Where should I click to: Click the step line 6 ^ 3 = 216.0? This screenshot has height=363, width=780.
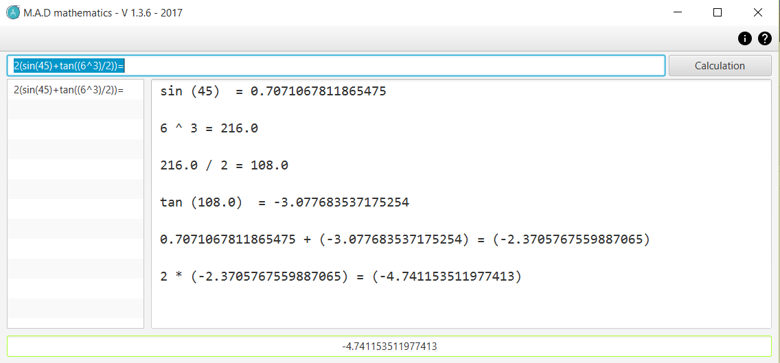point(209,128)
